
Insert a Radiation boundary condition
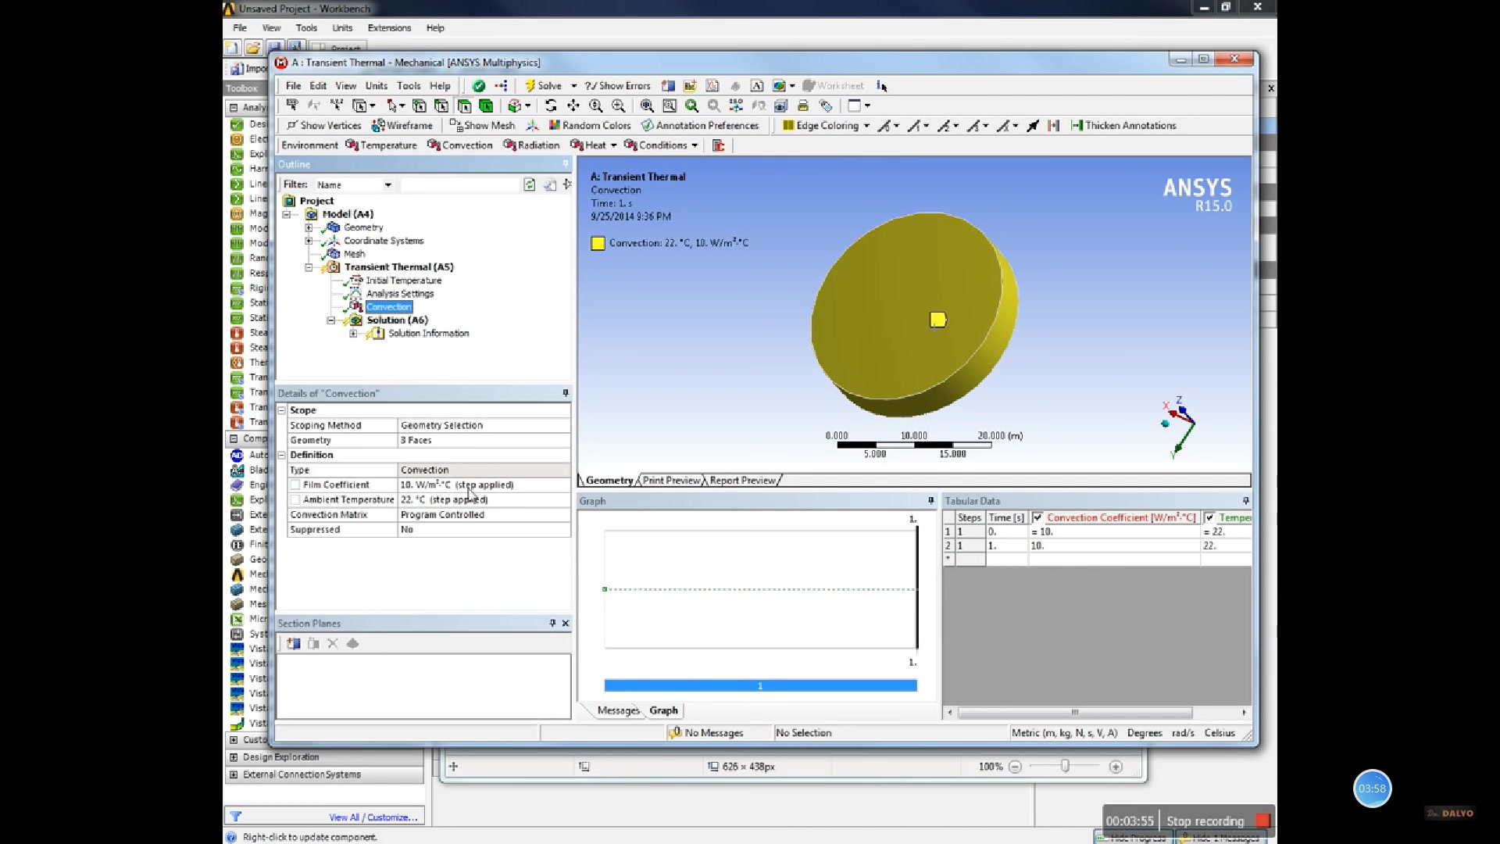pos(530,145)
